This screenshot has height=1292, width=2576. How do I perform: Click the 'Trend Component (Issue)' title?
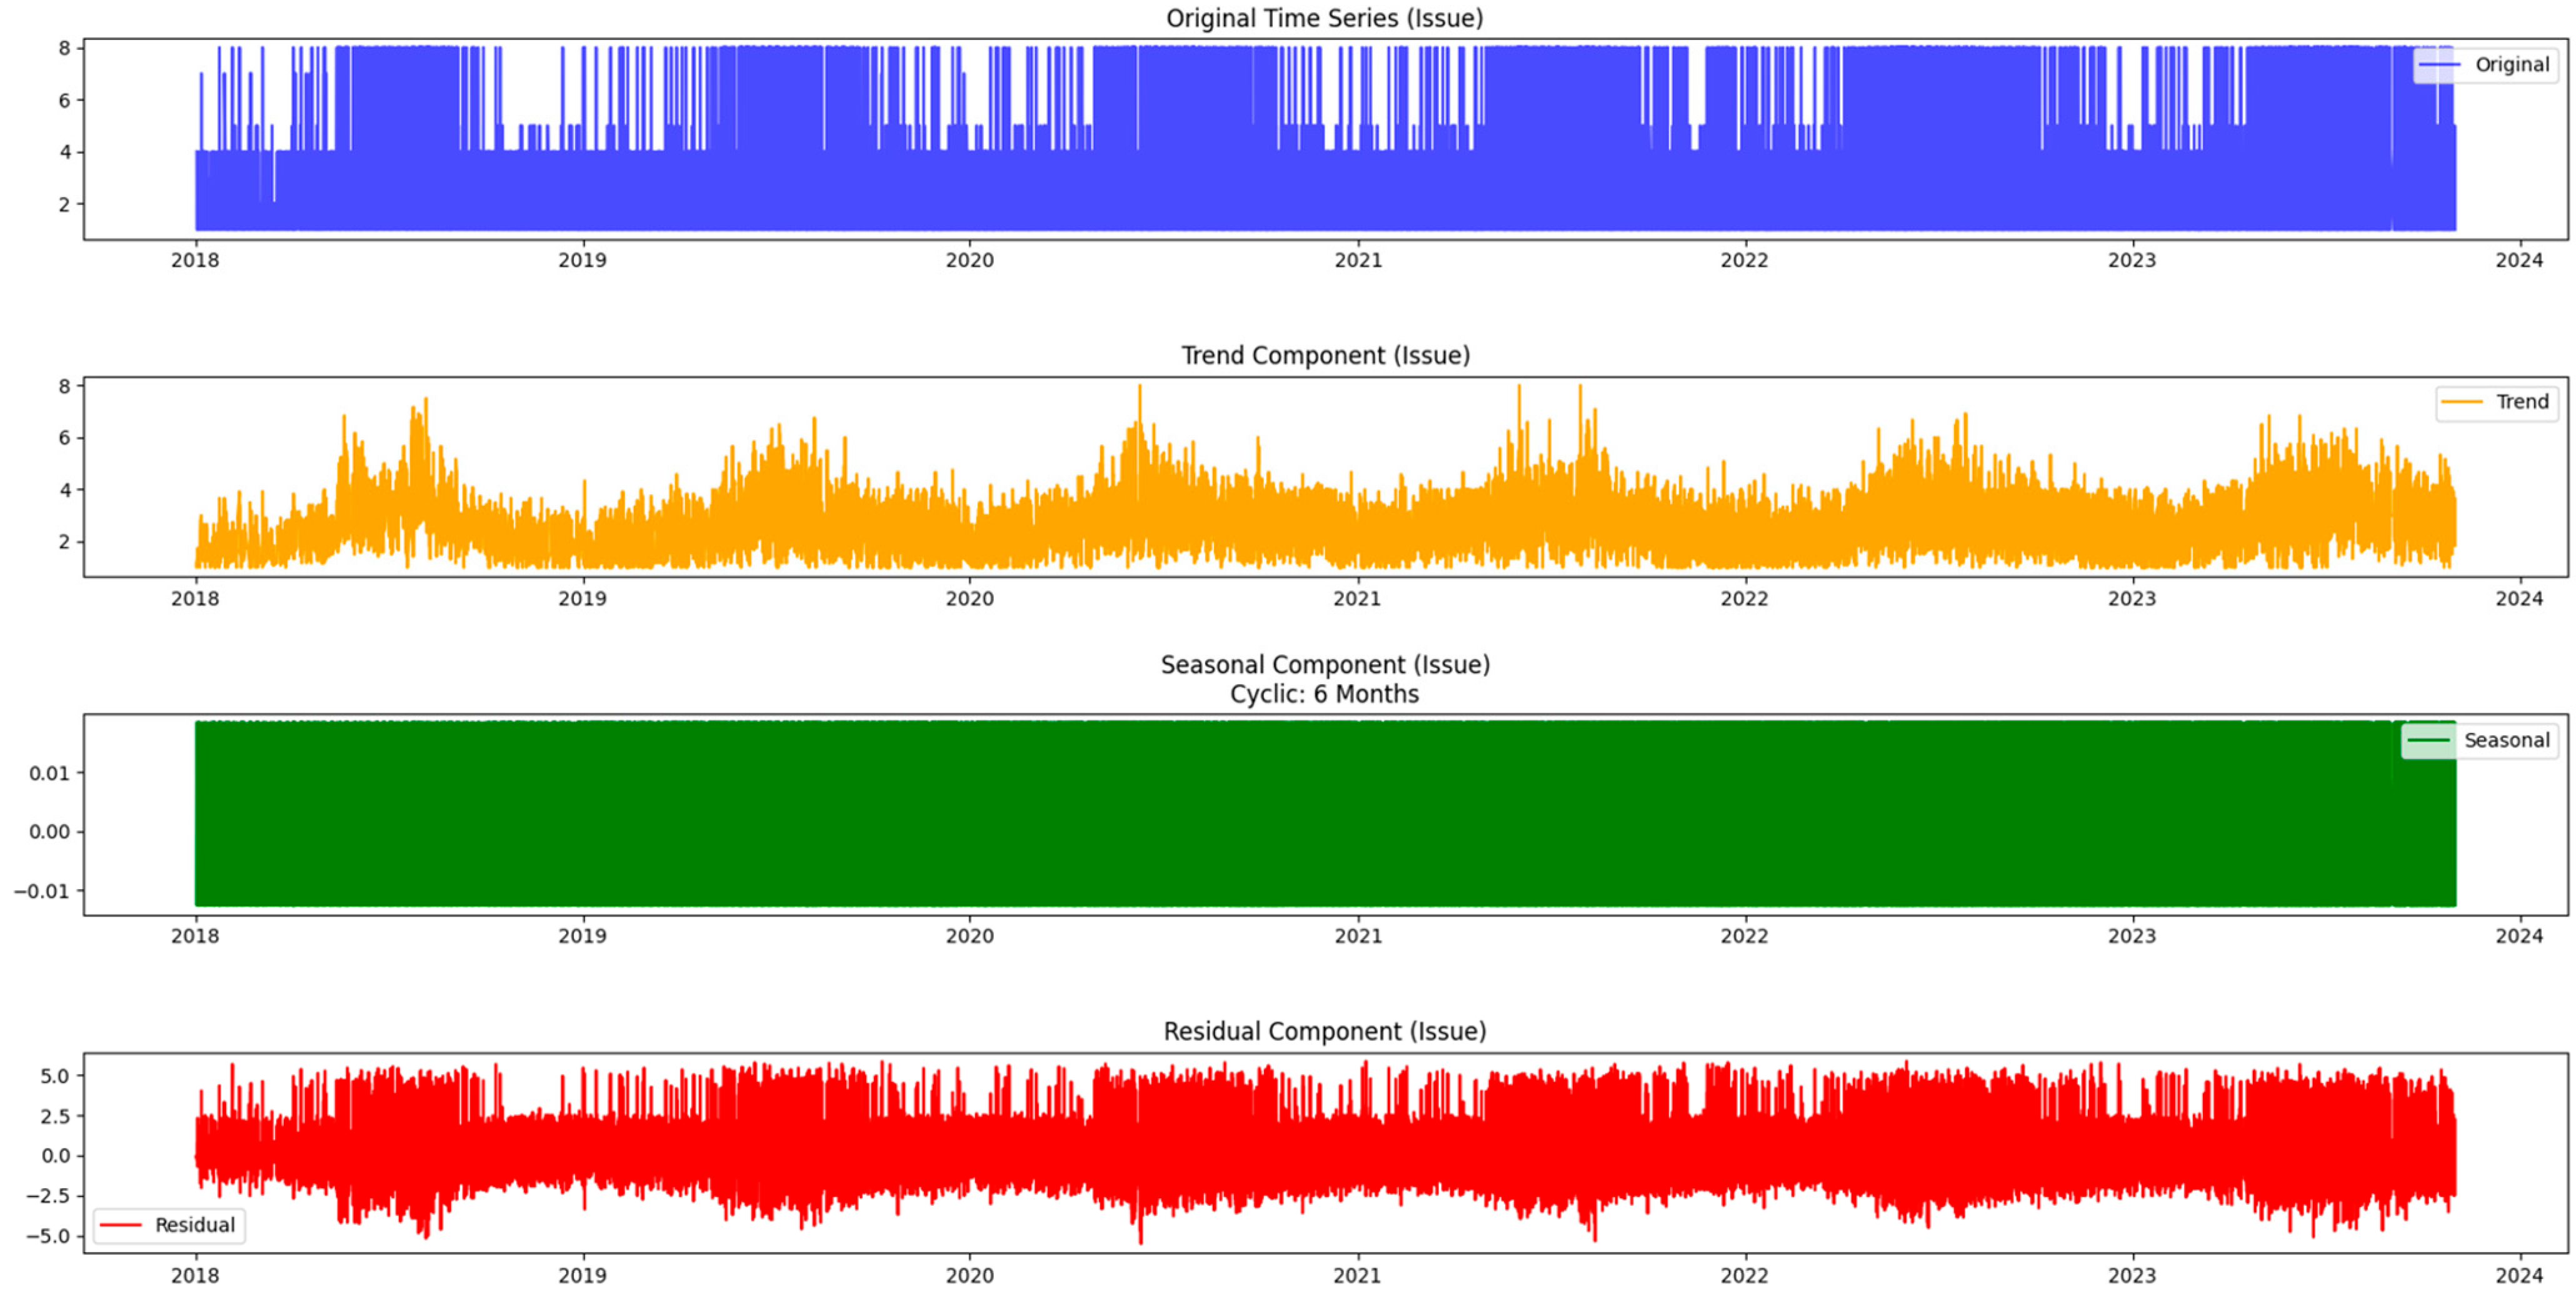coord(1325,355)
